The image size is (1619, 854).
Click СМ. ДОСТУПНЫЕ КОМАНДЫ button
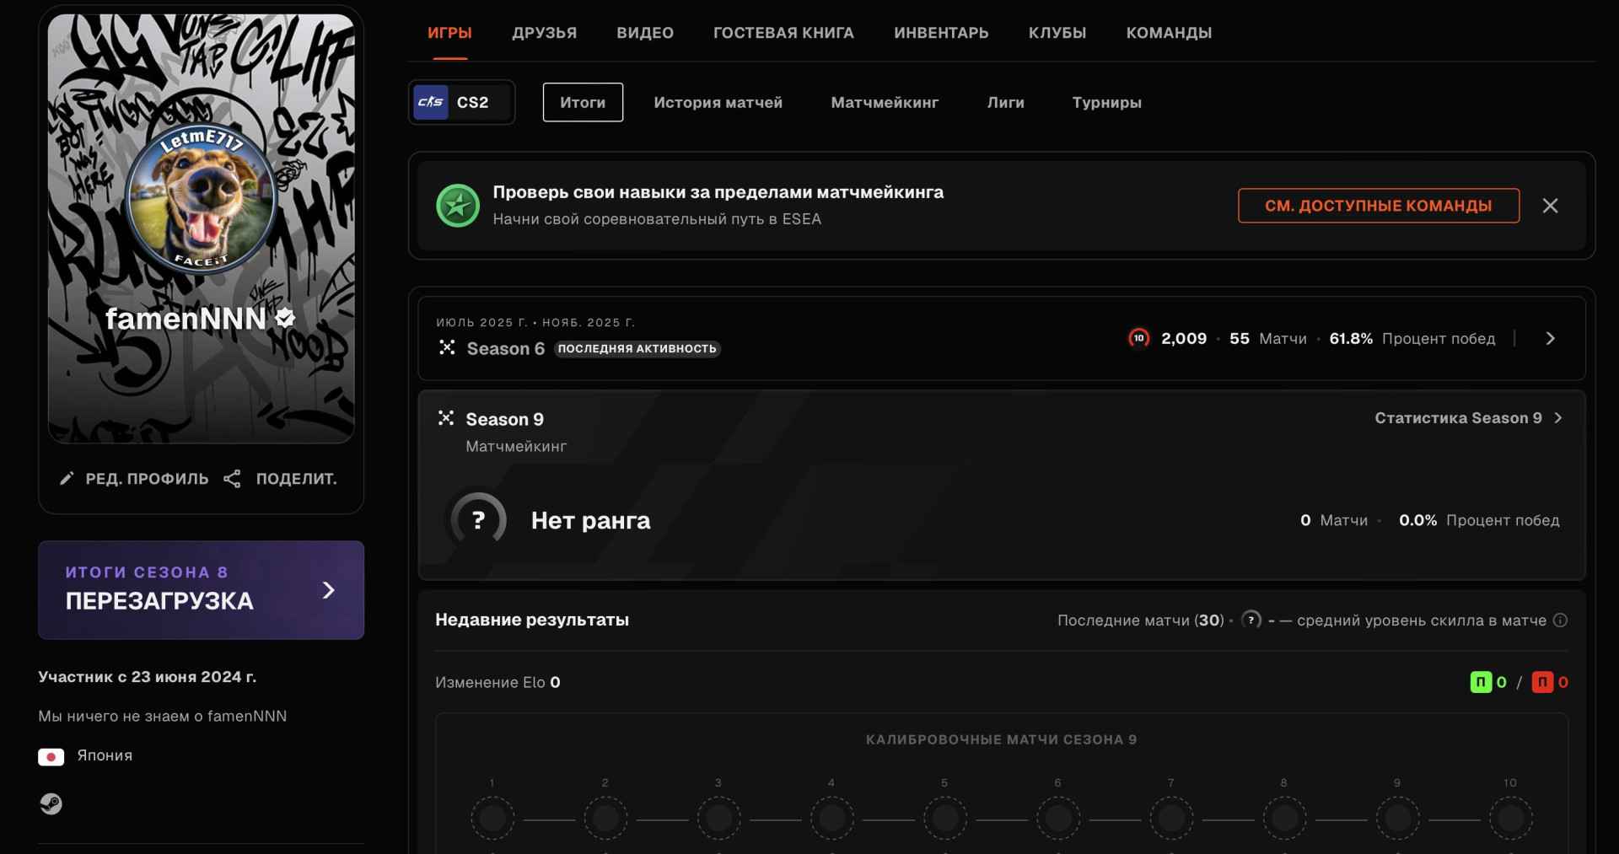click(1379, 206)
